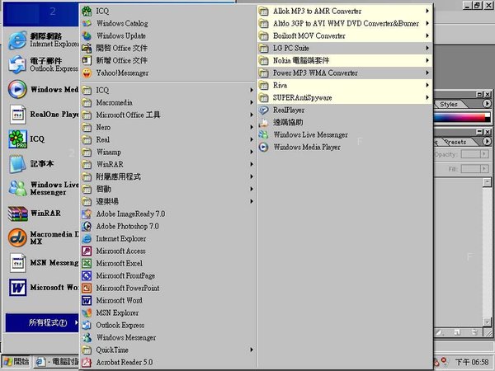Switch to Presets tab in Photoshop palette
495x371 pixels.
[455, 142]
